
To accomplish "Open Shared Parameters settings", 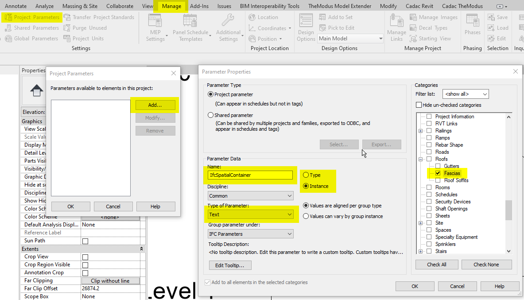I will point(31,27).
